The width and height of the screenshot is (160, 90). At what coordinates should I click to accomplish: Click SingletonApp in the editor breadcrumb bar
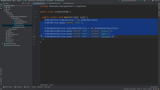pyautogui.click(x=44, y=85)
